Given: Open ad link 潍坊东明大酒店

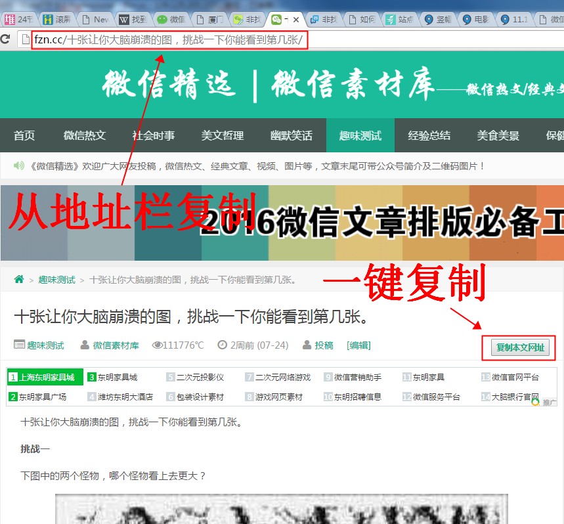Looking at the screenshot, I should (x=125, y=397).
